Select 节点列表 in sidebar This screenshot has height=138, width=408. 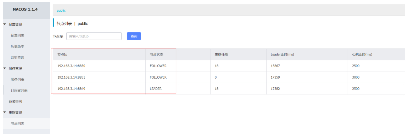17,123
